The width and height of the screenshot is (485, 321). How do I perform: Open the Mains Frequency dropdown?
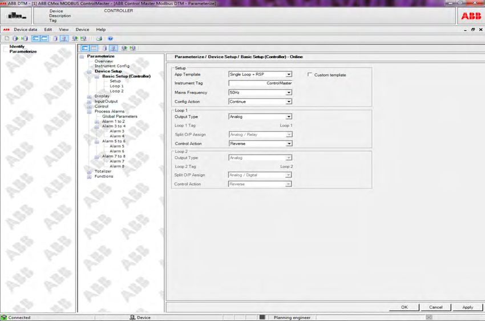[x=289, y=93]
